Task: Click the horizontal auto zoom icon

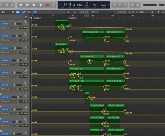Action: click(x=163, y=12)
